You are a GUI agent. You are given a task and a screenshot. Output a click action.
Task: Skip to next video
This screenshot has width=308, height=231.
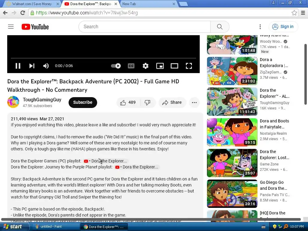tap(32, 66)
